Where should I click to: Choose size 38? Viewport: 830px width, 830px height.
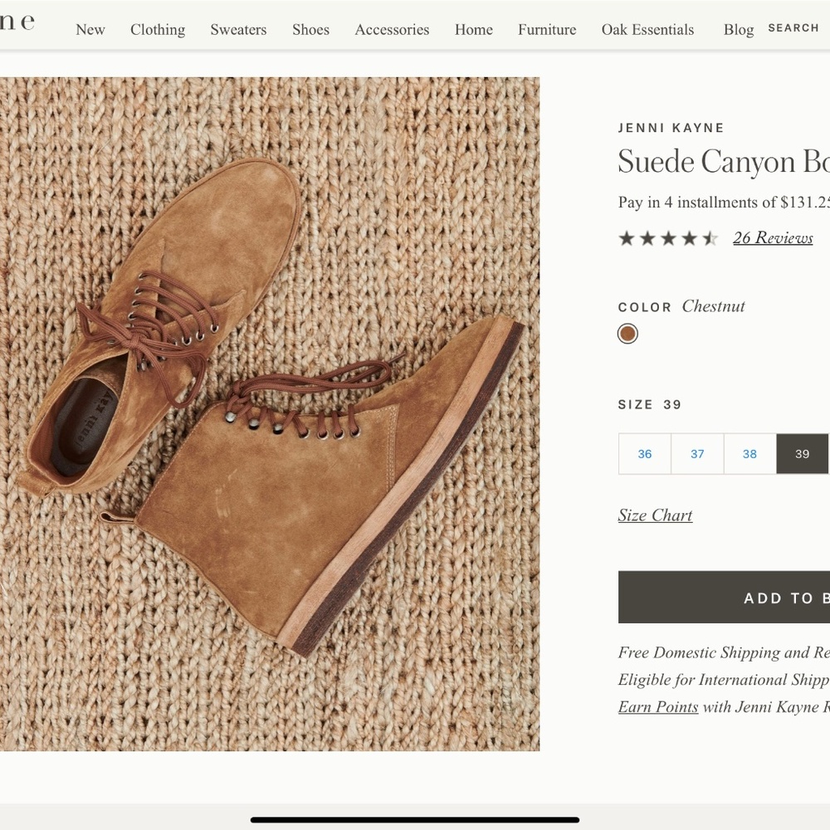pos(749,454)
